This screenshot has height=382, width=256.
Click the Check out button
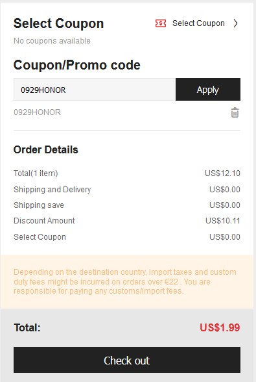127,360
